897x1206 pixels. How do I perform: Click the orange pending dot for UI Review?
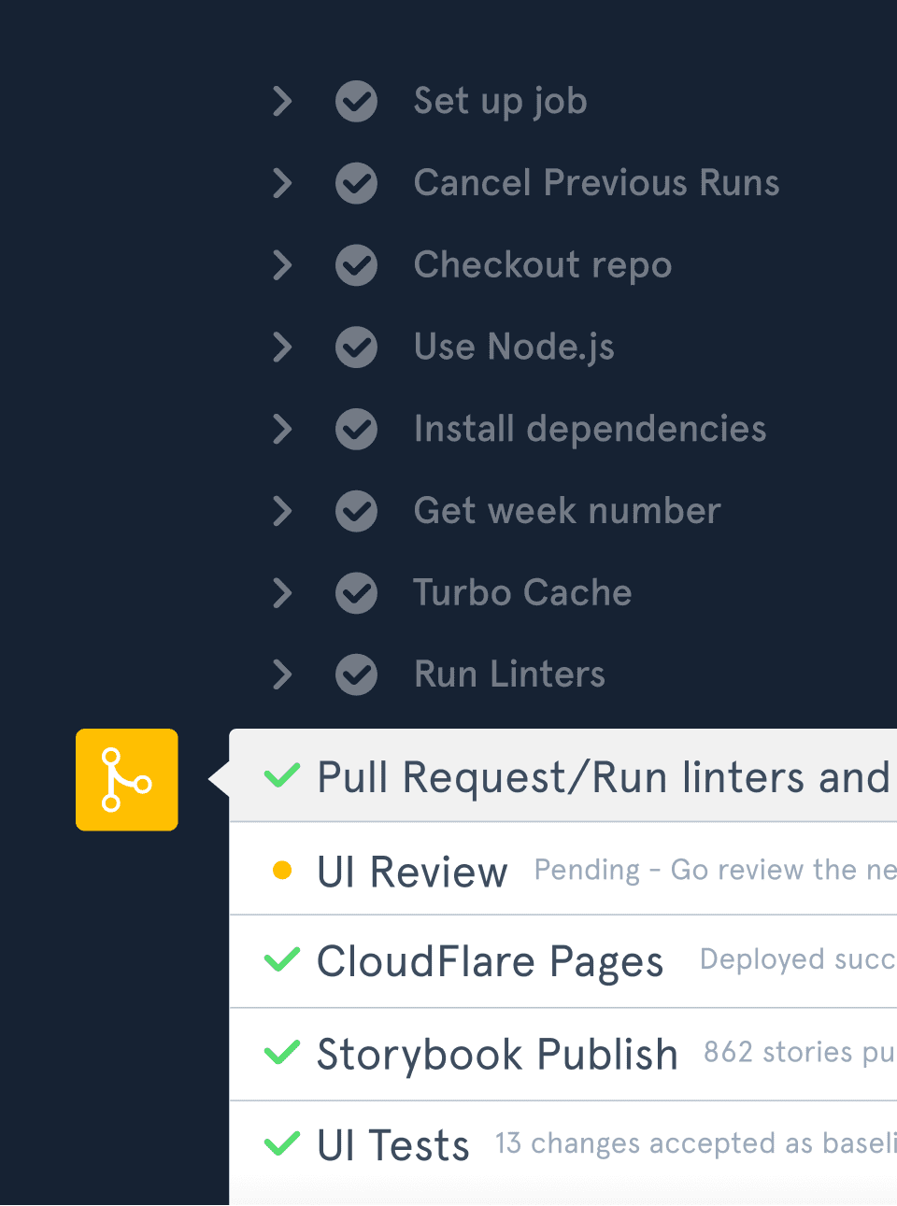(x=281, y=871)
